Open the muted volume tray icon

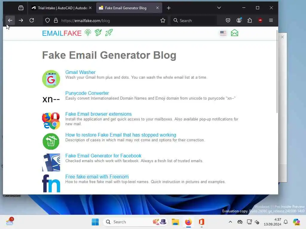pyautogui.click(x=257, y=222)
